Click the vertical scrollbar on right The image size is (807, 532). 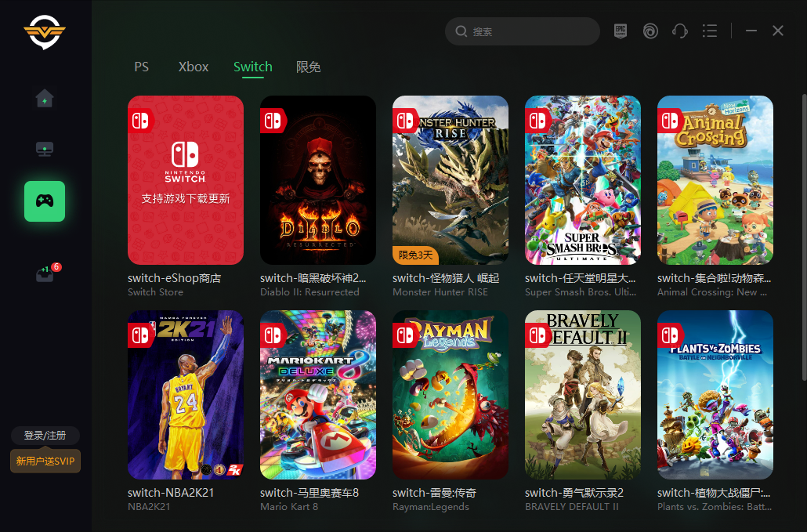[804, 237]
